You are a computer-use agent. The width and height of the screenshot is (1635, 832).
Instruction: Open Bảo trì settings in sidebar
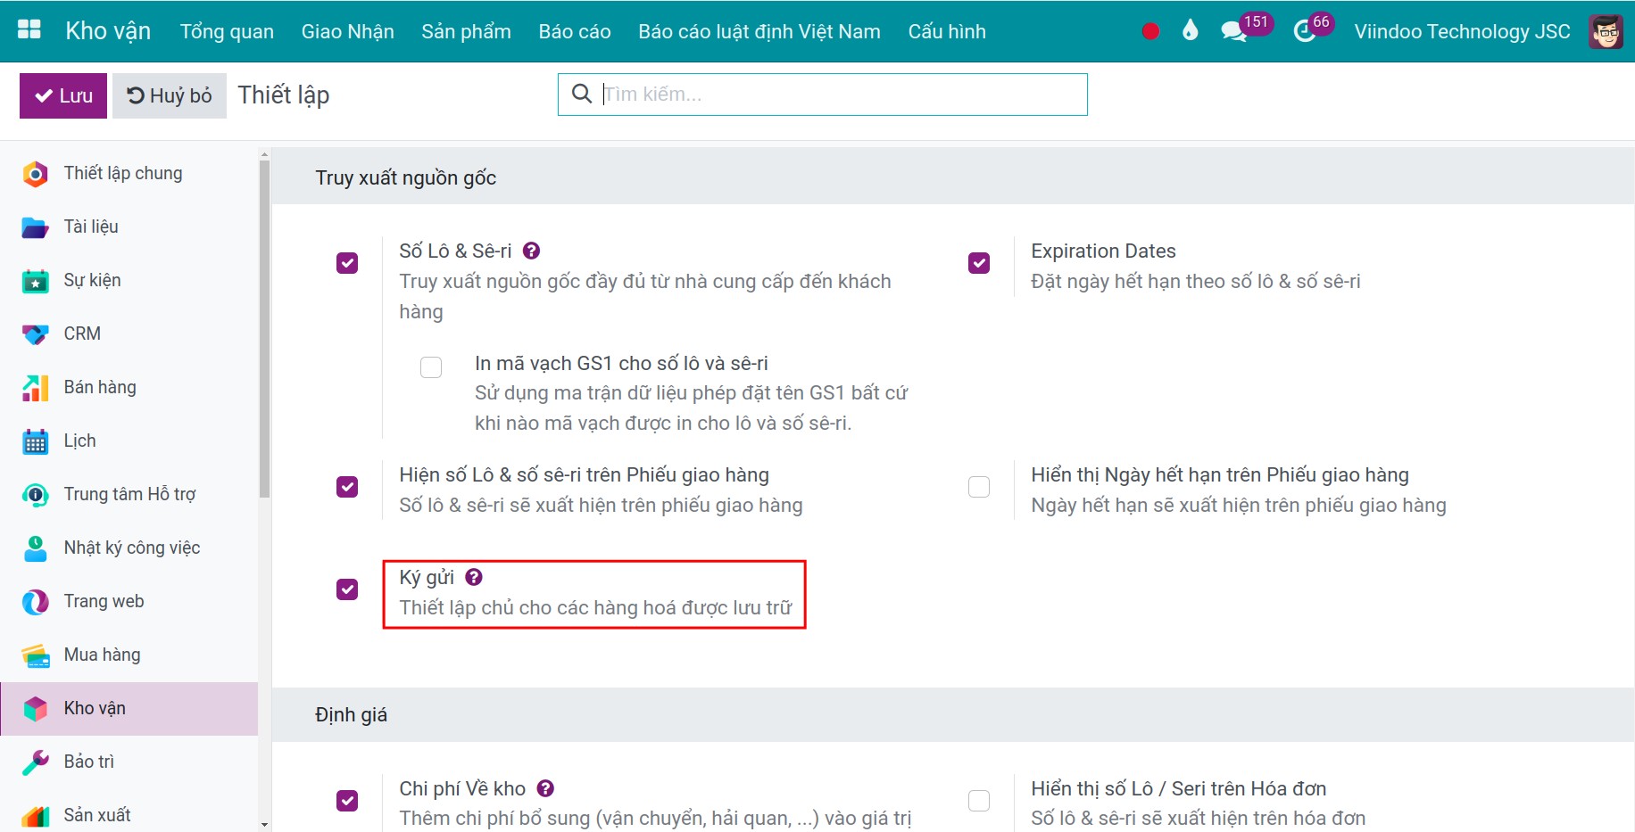tap(129, 762)
